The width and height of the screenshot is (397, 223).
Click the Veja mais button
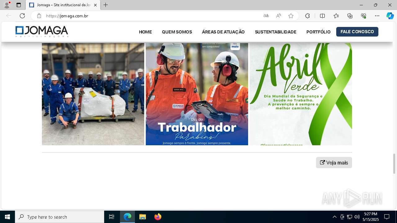[x=334, y=163]
